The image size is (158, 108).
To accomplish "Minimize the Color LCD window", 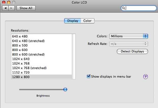I will pos(9,3).
